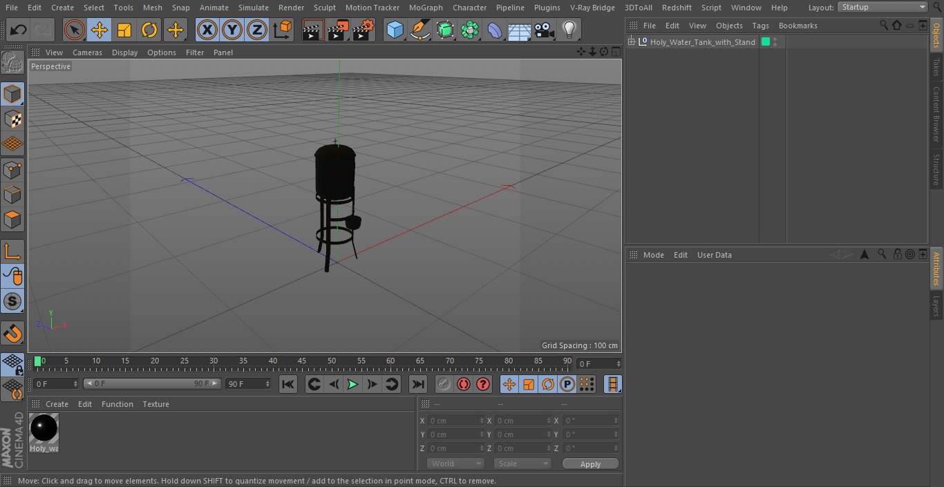Add a Light object
The image size is (944, 487).
click(569, 30)
